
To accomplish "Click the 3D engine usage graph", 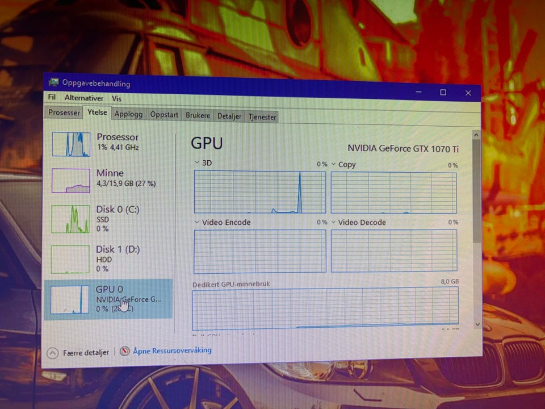I will pos(260,191).
